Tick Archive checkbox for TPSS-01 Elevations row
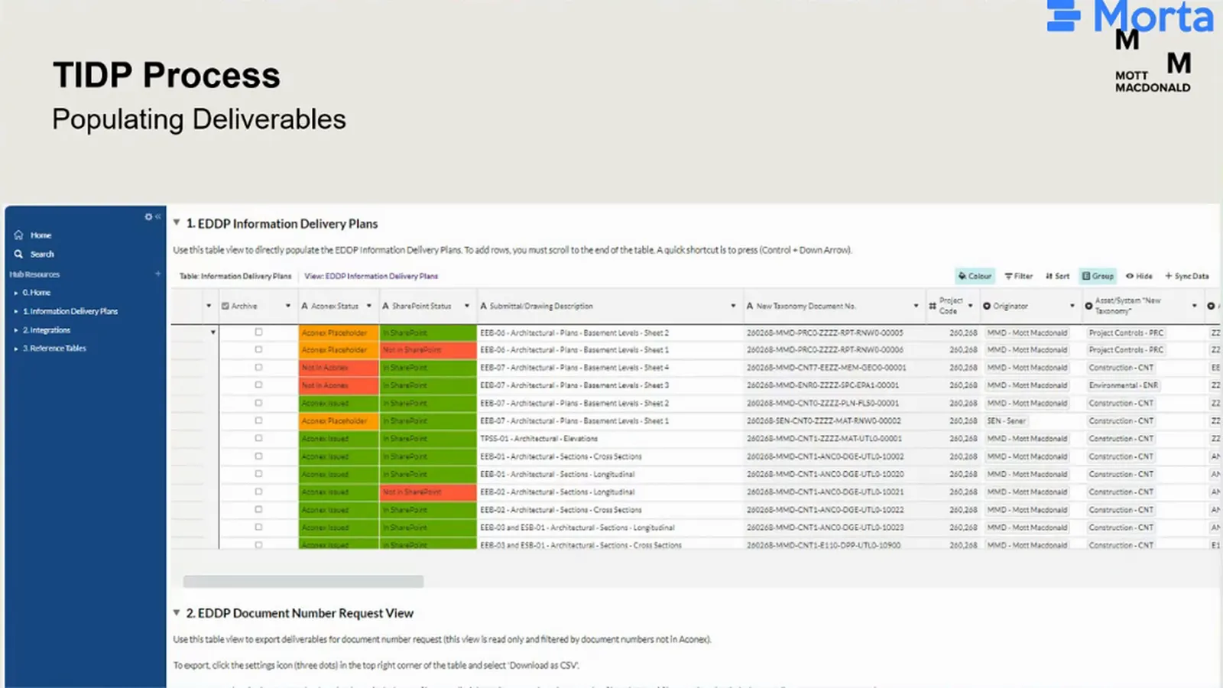 pyautogui.click(x=258, y=438)
